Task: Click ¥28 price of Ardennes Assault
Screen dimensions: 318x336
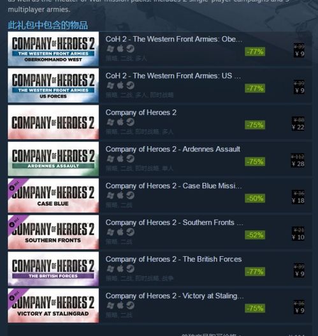Action: click(298, 164)
